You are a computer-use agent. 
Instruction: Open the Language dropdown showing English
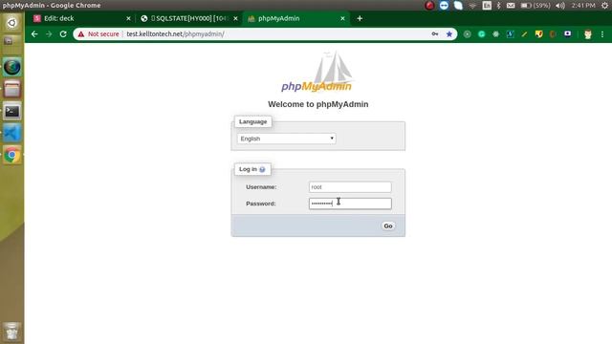click(x=286, y=139)
